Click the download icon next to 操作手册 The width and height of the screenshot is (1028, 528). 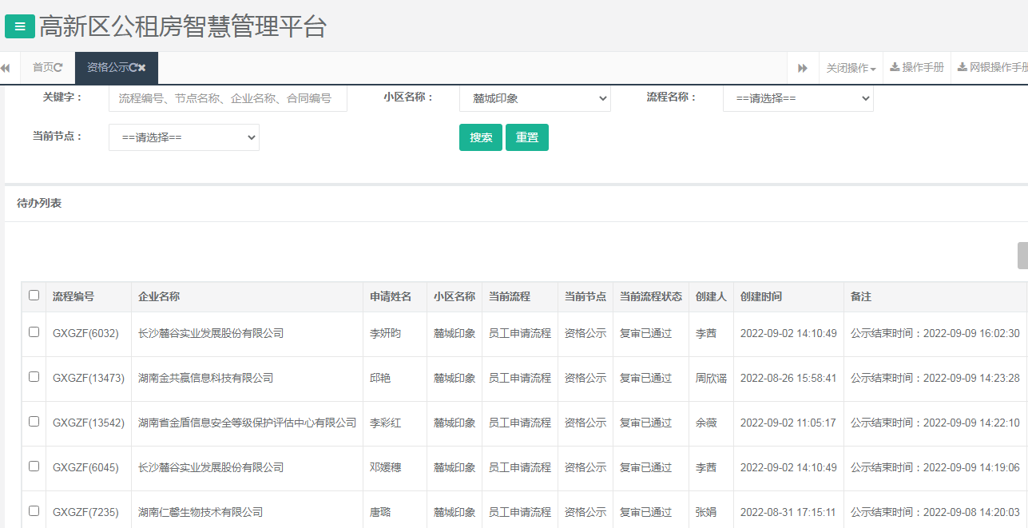895,67
